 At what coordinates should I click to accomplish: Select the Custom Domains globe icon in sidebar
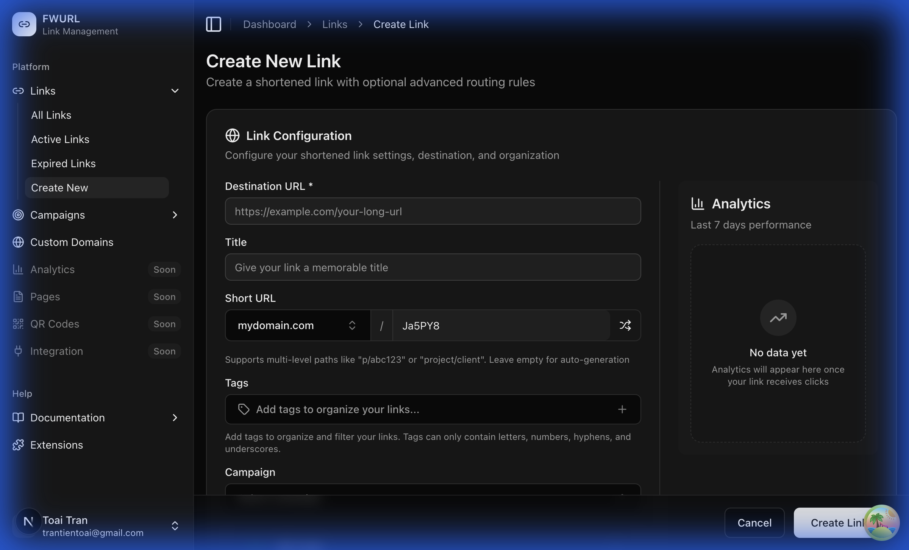[18, 242]
